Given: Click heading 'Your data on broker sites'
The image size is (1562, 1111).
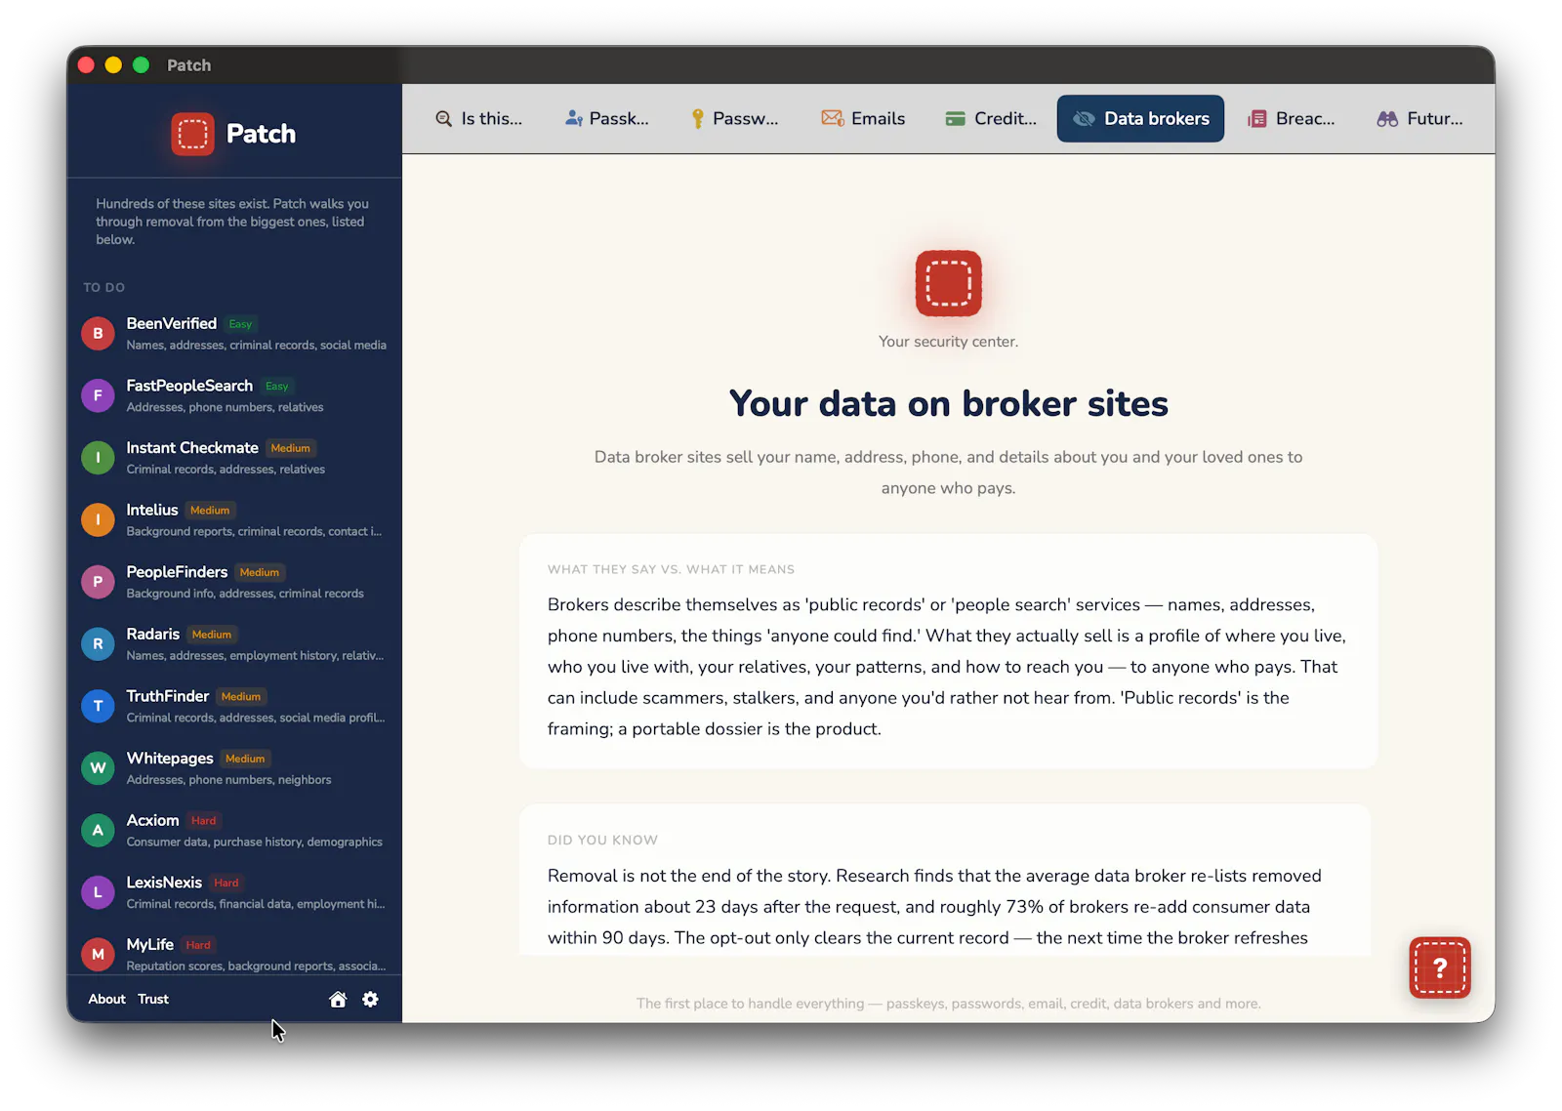Looking at the screenshot, I should [948, 403].
